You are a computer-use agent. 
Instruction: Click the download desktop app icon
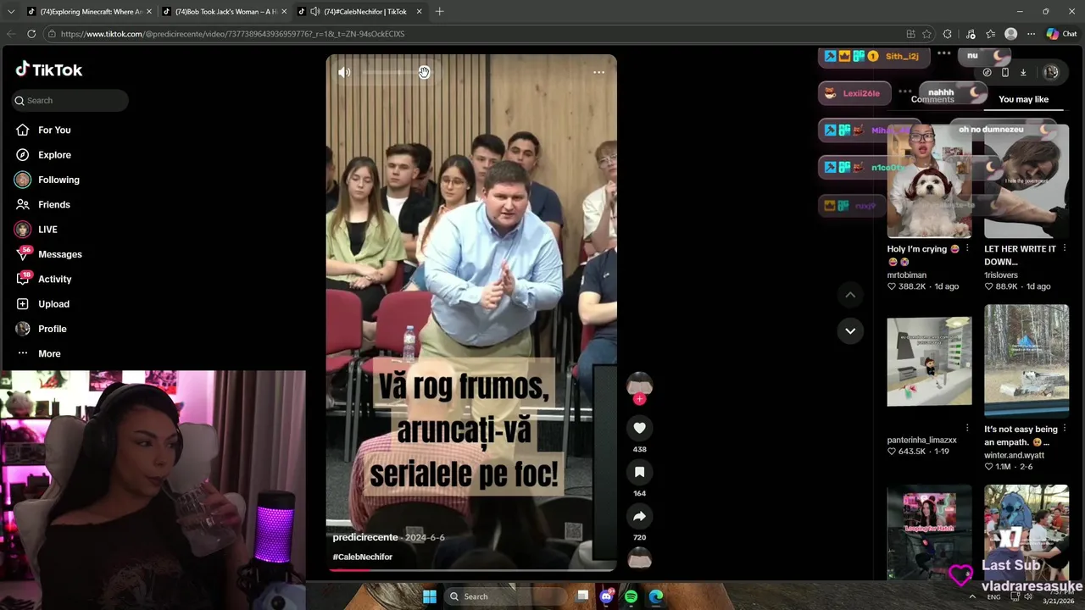pos(1023,73)
